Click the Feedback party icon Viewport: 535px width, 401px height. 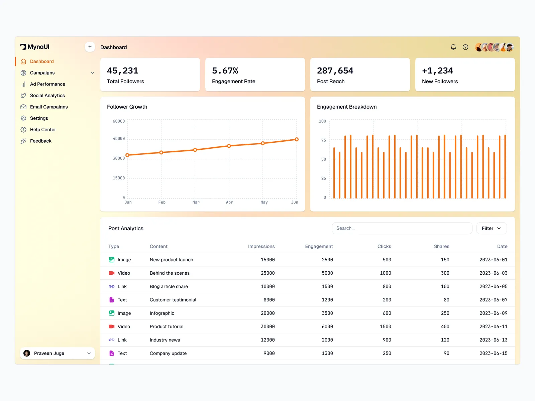(x=23, y=141)
